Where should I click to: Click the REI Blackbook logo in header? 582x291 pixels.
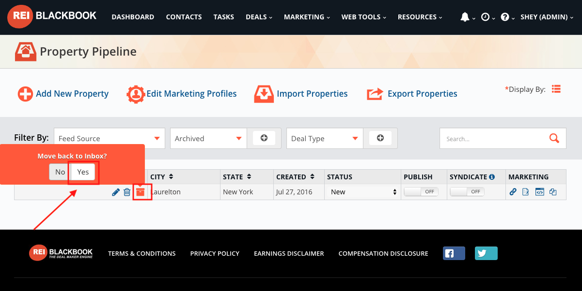52,16
